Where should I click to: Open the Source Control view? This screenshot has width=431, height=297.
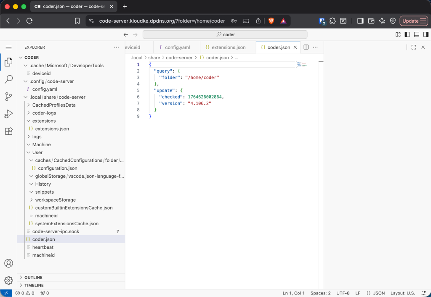[9, 96]
